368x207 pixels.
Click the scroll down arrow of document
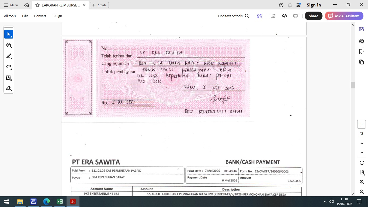353,194
